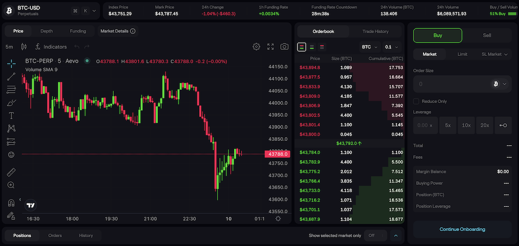The height and width of the screenshot is (246, 519).
Task: Open the Fibonacci retracement tool
Action: 11,90
